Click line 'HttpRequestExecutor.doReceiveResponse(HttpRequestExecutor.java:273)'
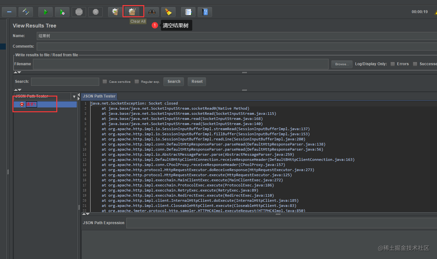The image size is (437, 259). click(208, 170)
